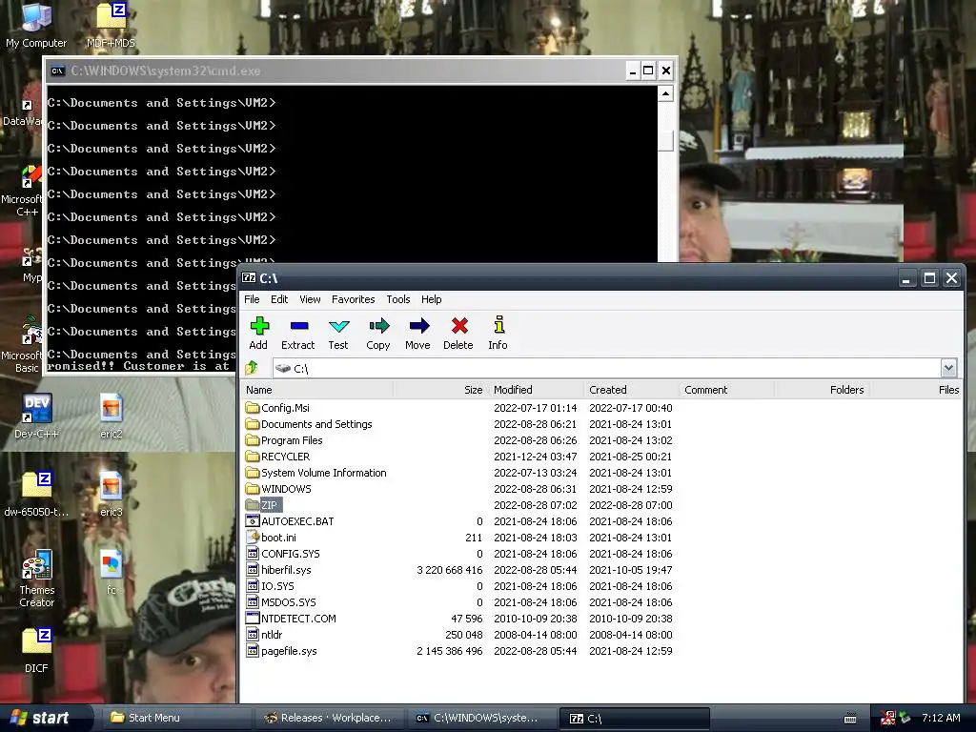Click the cmd.exe title bar icon

(x=58, y=71)
